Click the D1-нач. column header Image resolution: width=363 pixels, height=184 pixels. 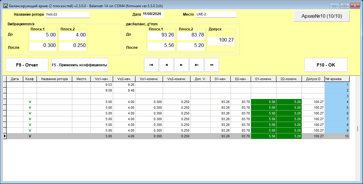click(221, 79)
